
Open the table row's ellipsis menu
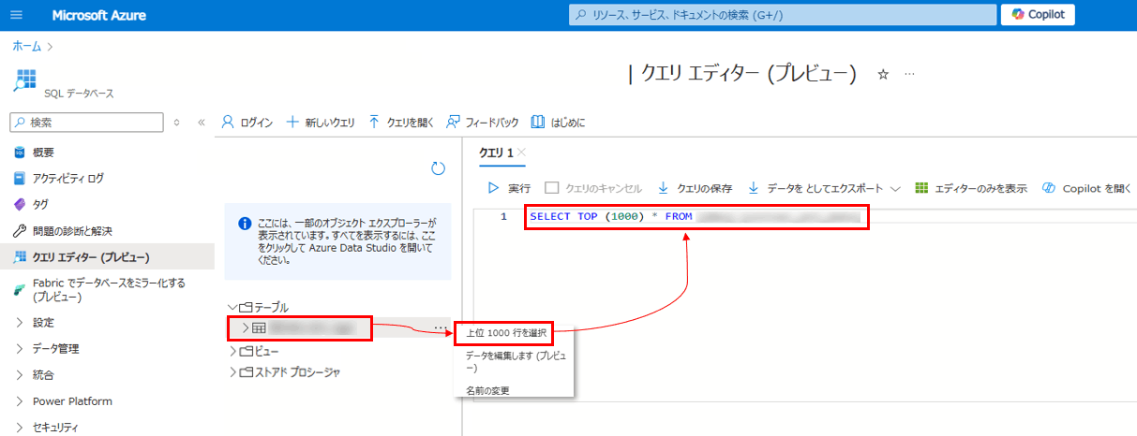pyautogui.click(x=440, y=328)
